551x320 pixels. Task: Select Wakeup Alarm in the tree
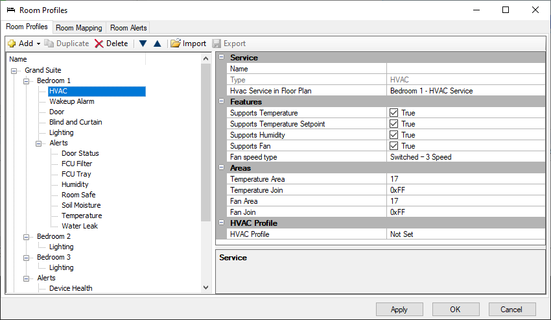click(x=71, y=101)
